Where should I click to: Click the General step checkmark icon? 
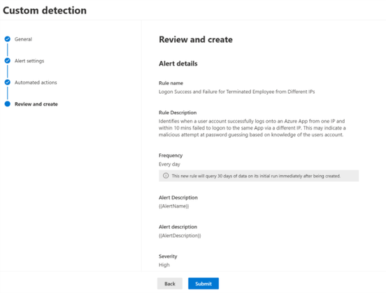pos(8,39)
